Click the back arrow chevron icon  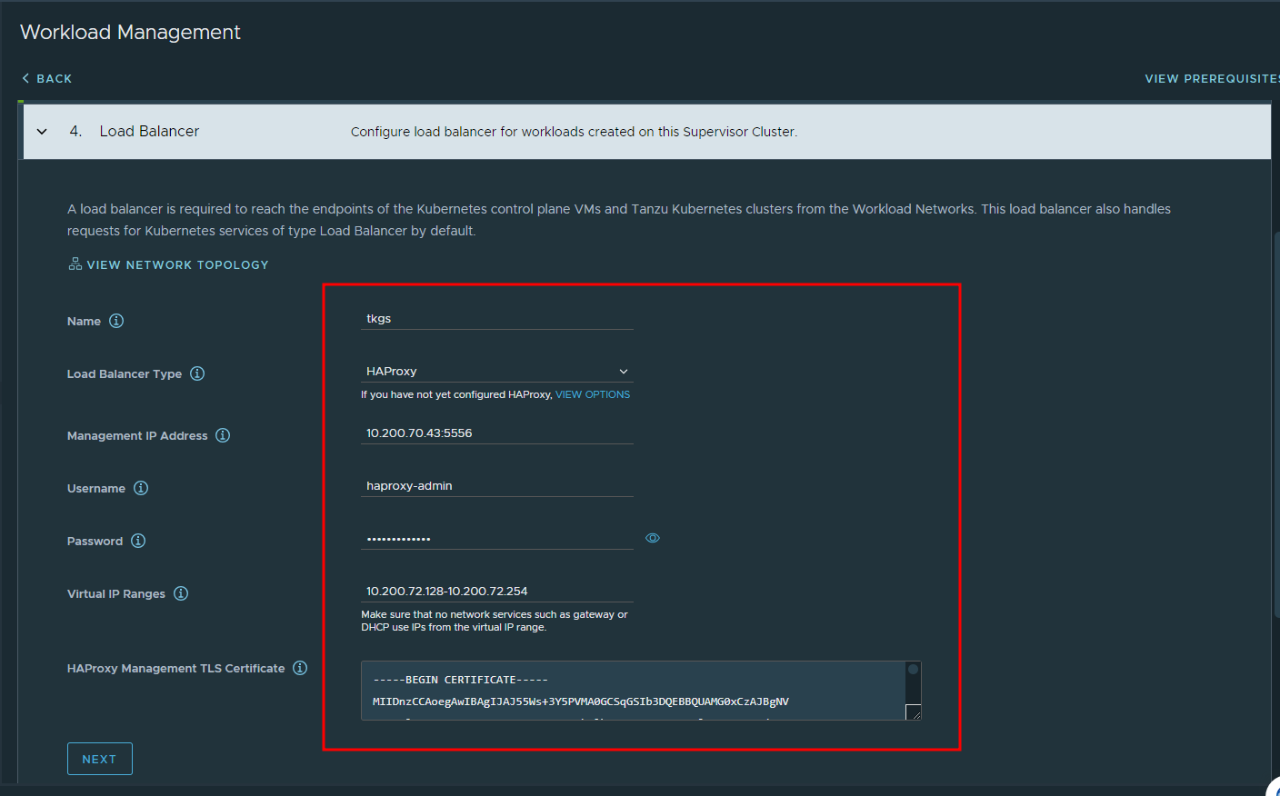[x=25, y=78]
